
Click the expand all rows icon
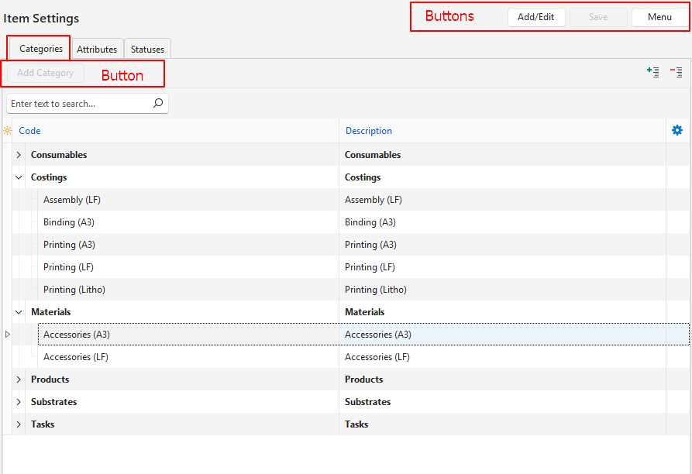pyautogui.click(x=653, y=72)
